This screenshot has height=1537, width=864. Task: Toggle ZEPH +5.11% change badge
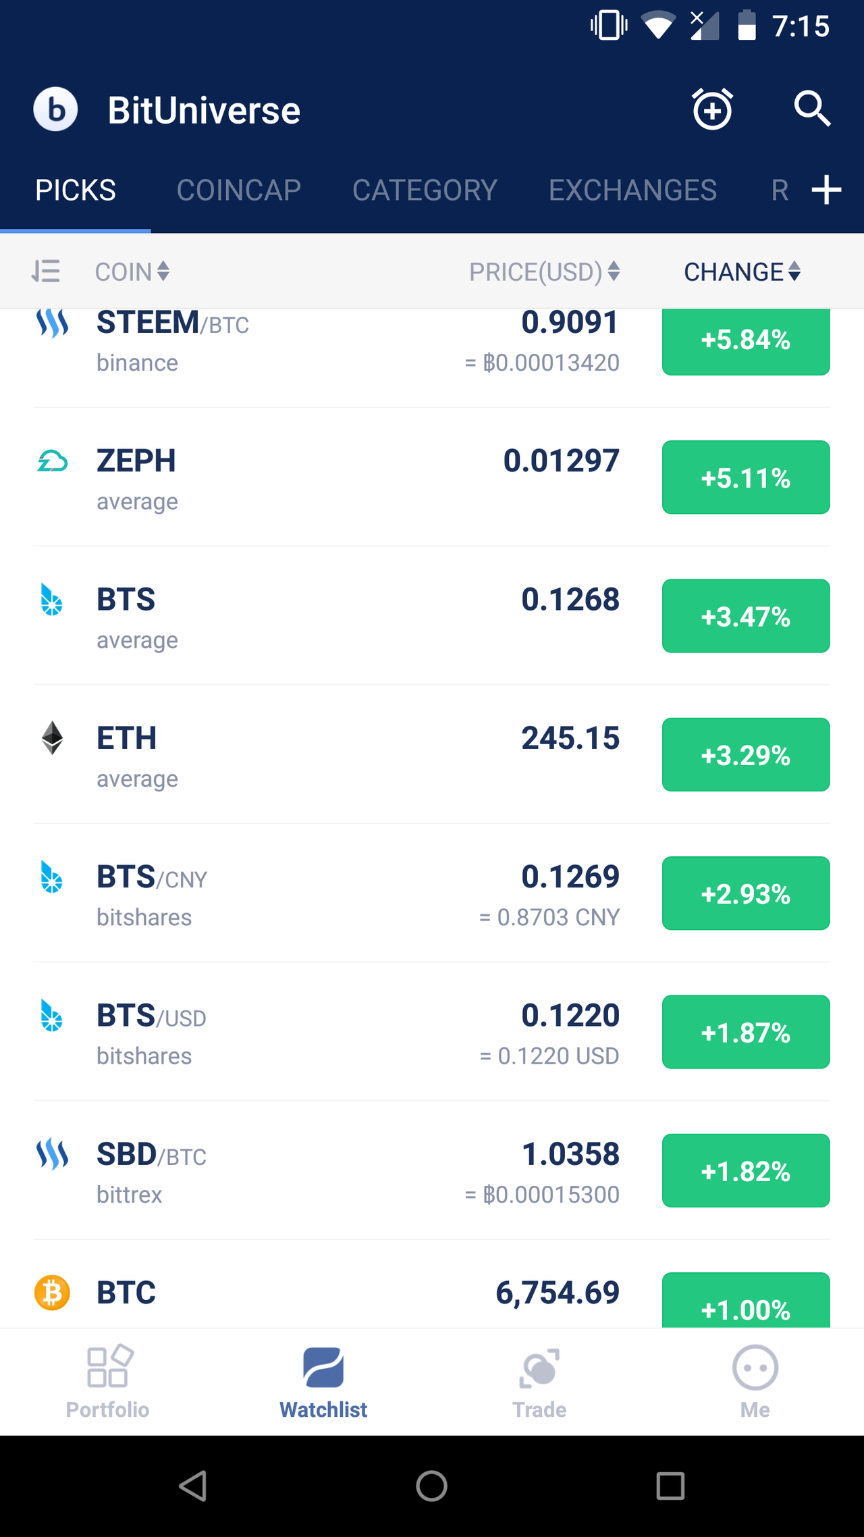(x=746, y=477)
